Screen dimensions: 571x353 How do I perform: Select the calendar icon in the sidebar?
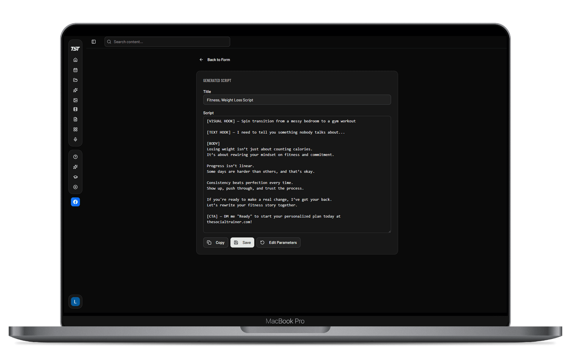coord(75,70)
